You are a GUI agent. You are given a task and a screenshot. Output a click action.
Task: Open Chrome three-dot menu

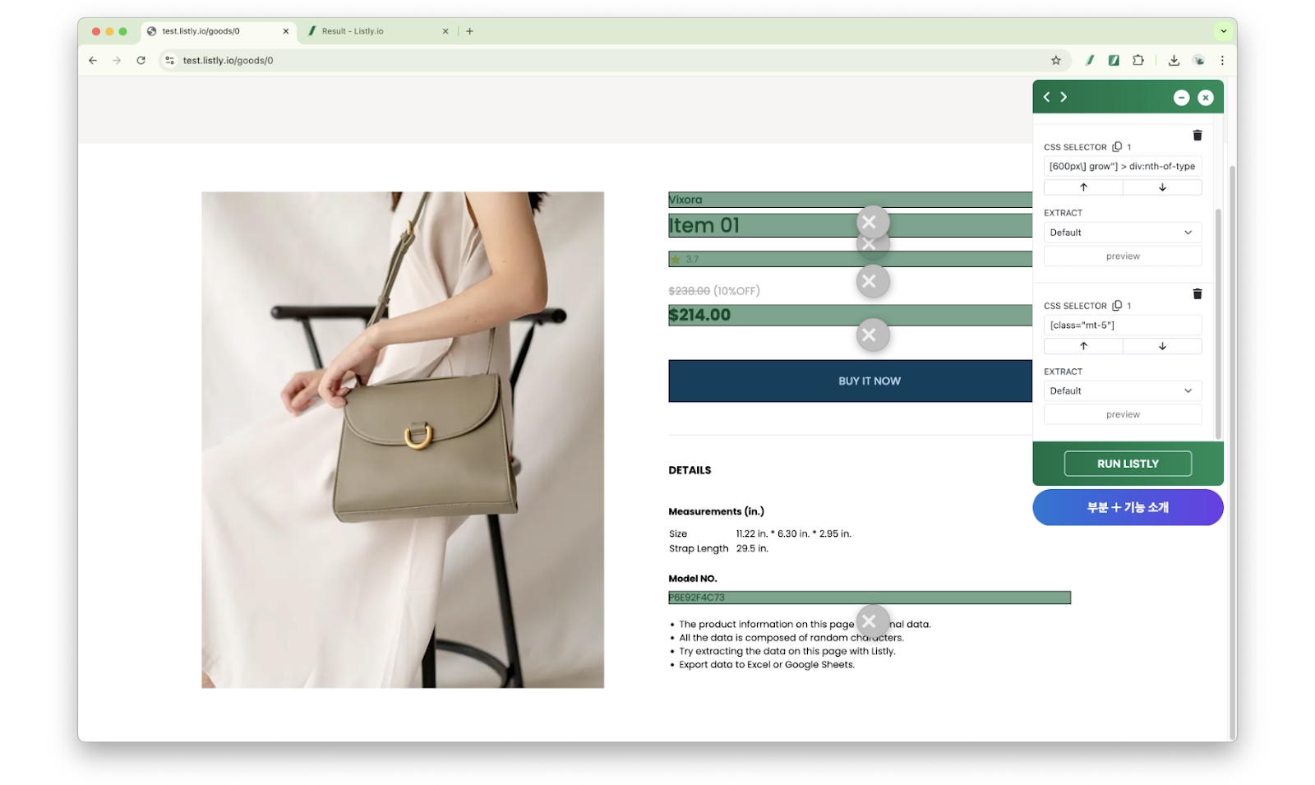coord(1221,60)
